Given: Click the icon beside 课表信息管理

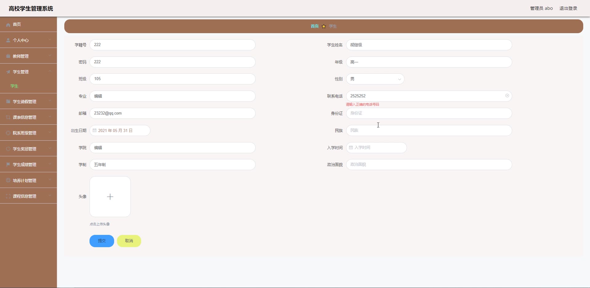Looking at the screenshot, I should pos(8,117).
